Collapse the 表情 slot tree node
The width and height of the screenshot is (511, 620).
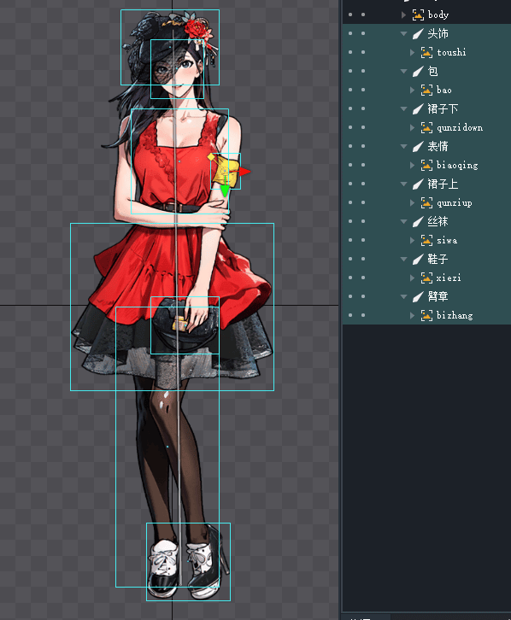(404, 147)
